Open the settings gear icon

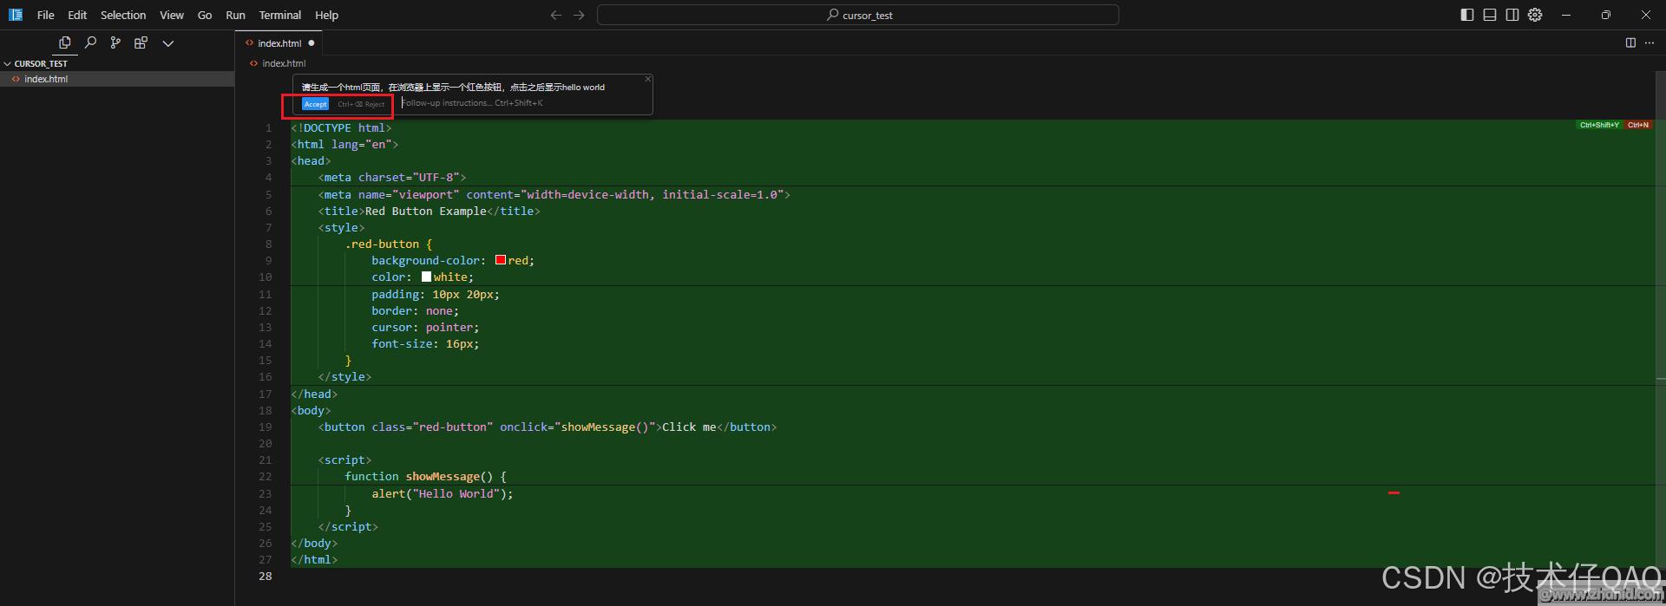[x=1535, y=15]
